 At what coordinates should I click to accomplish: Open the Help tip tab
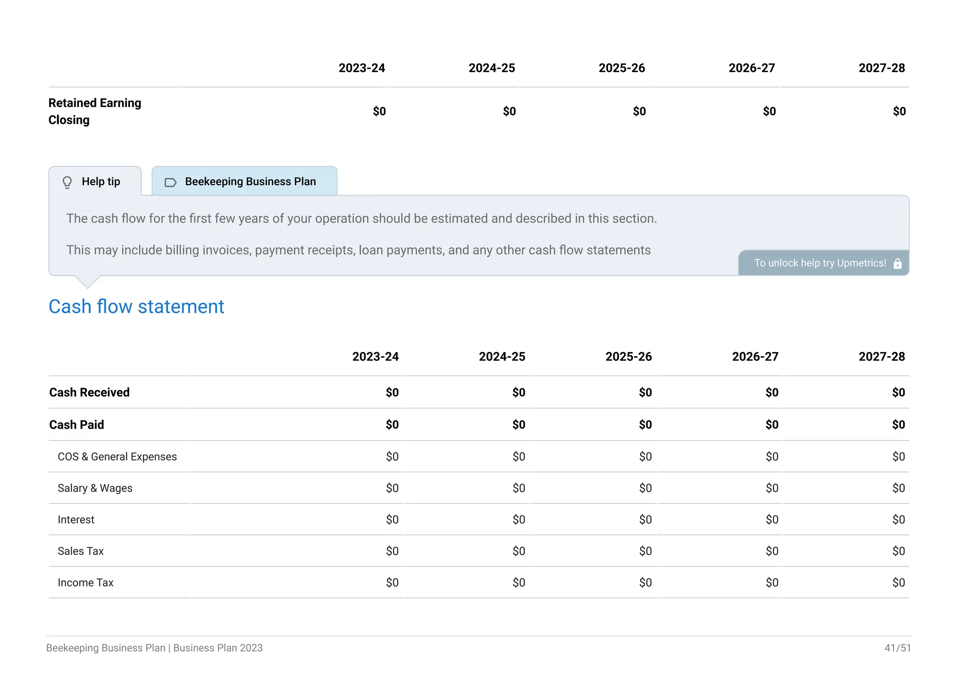pyautogui.click(x=95, y=181)
